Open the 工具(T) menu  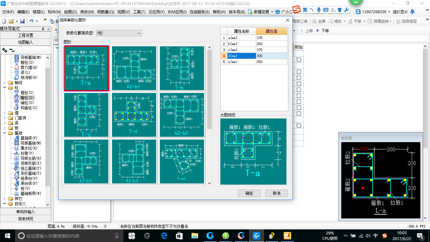(x=139, y=12)
